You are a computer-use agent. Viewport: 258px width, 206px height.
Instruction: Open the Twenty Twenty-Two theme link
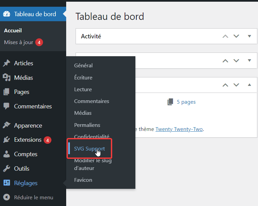click(179, 129)
